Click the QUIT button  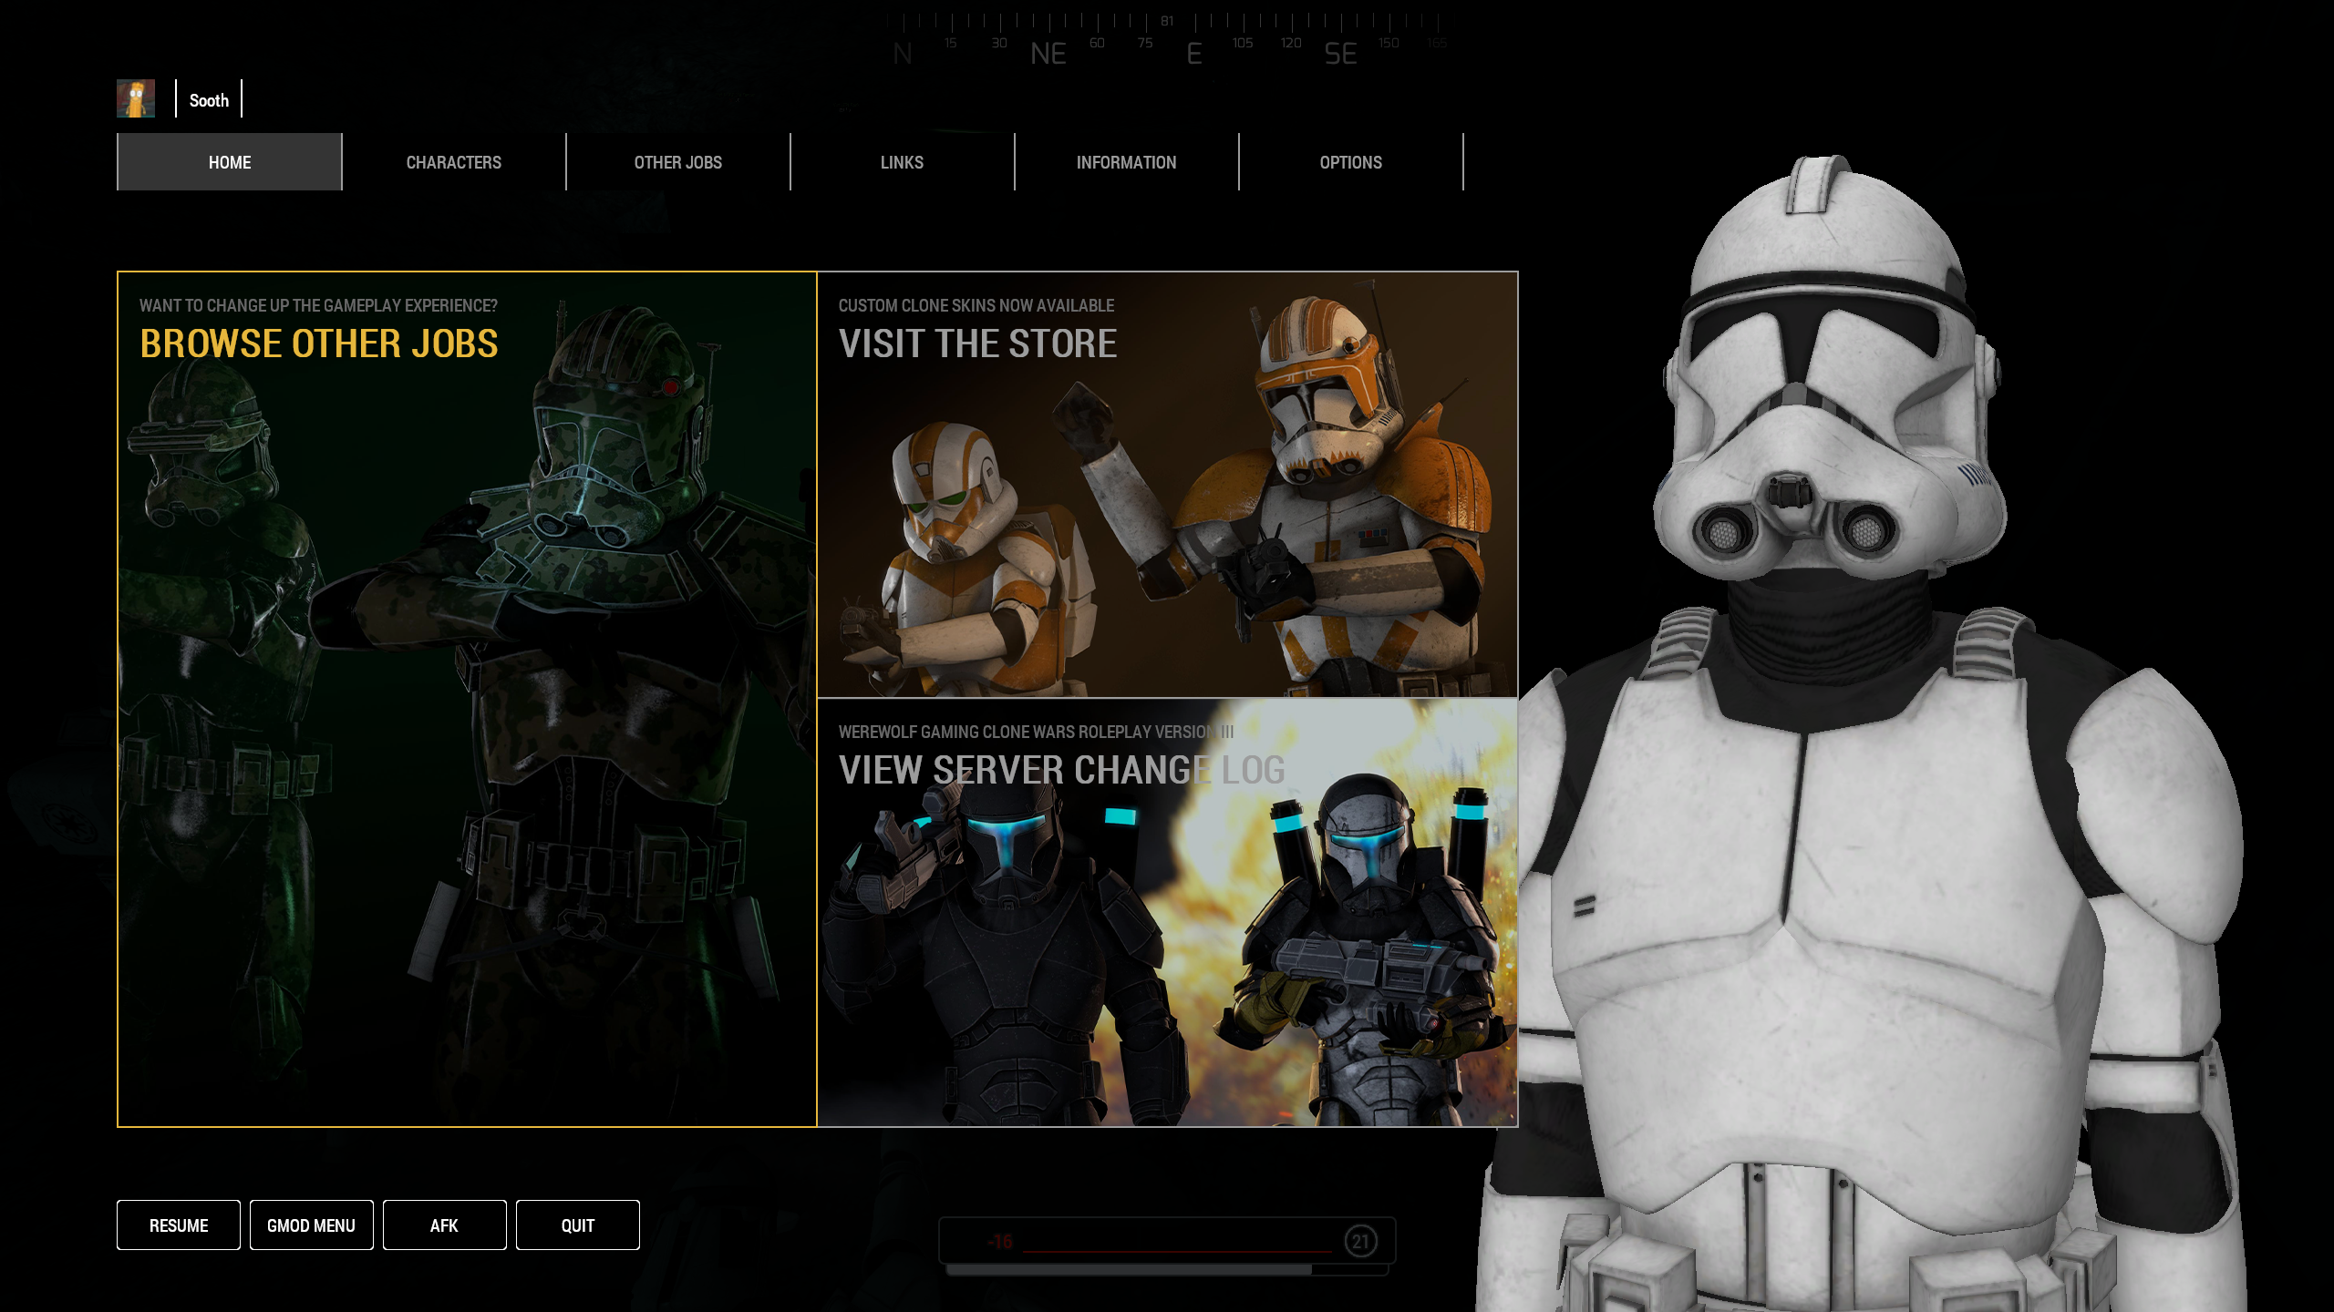point(578,1225)
